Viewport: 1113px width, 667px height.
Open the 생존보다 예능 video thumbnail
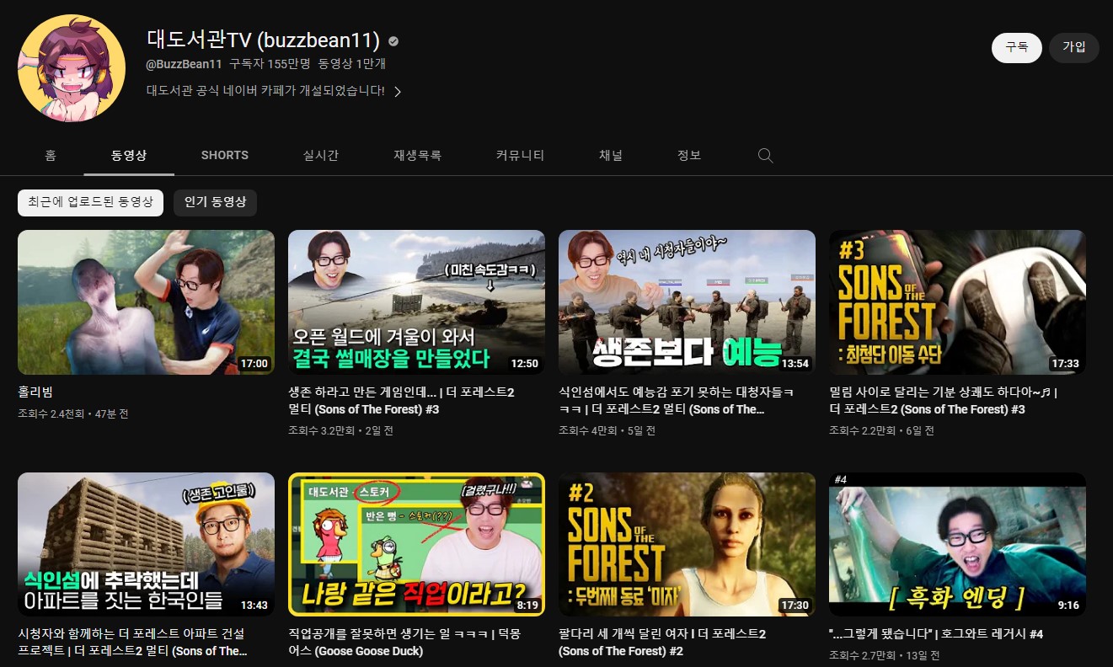(x=687, y=302)
